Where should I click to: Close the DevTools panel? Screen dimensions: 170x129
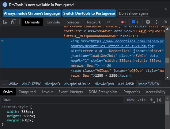click(x=165, y=22)
